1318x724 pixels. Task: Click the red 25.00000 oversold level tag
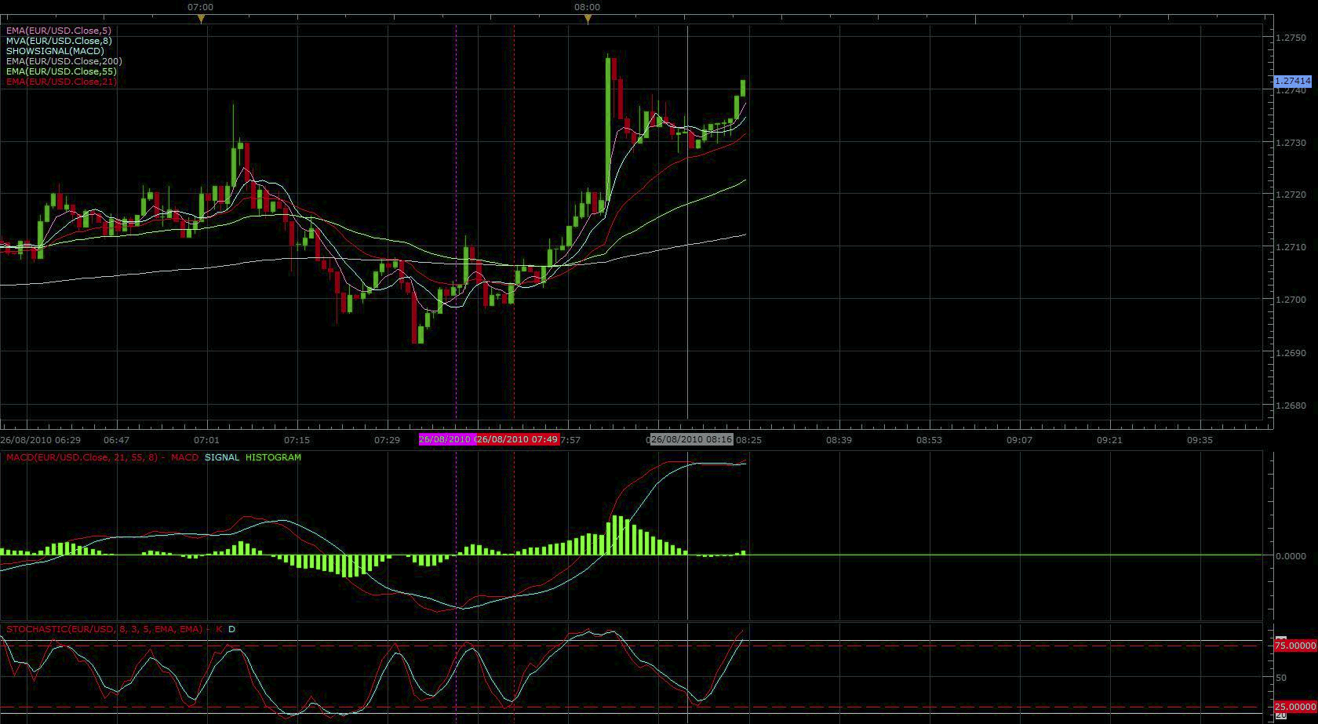pyautogui.click(x=1294, y=707)
